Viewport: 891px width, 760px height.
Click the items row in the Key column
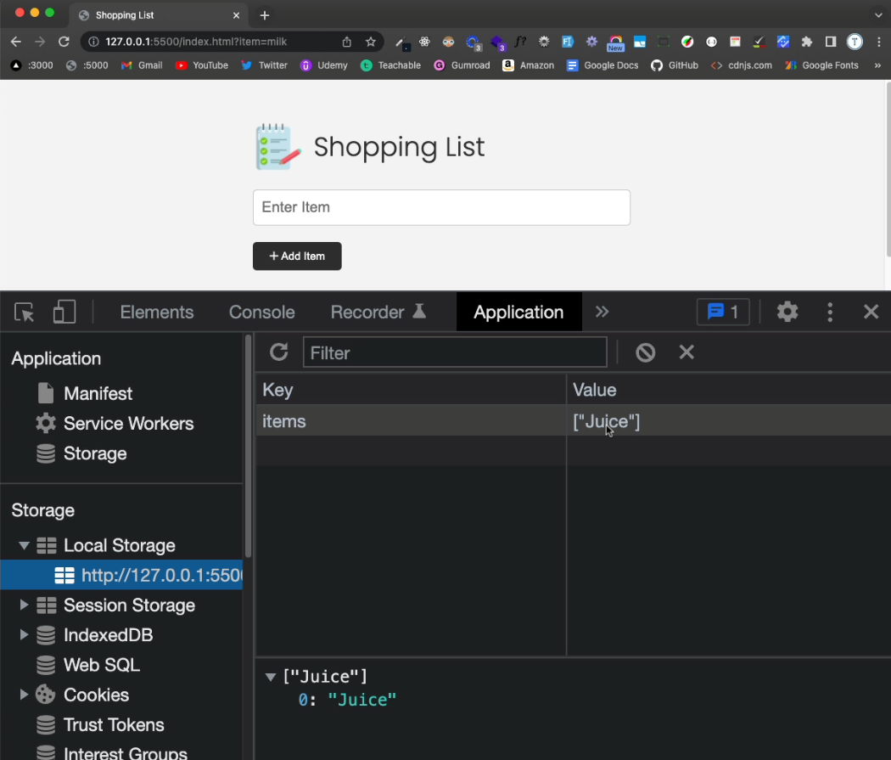pos(284,420)
